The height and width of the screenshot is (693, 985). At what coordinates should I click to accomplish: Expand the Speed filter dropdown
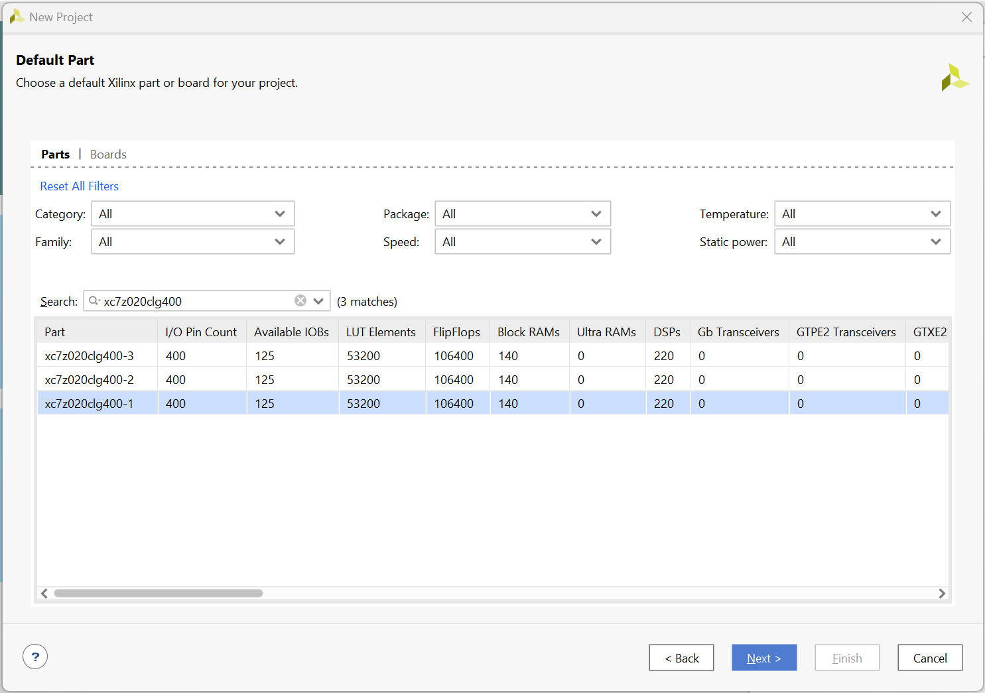click(x=522, y=242)
